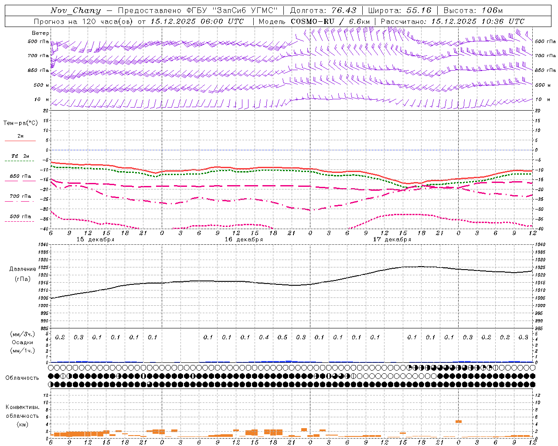Click the '(гПа)' unit under Давление
This screenshot has width=558, height=446.
coord(23,279)
